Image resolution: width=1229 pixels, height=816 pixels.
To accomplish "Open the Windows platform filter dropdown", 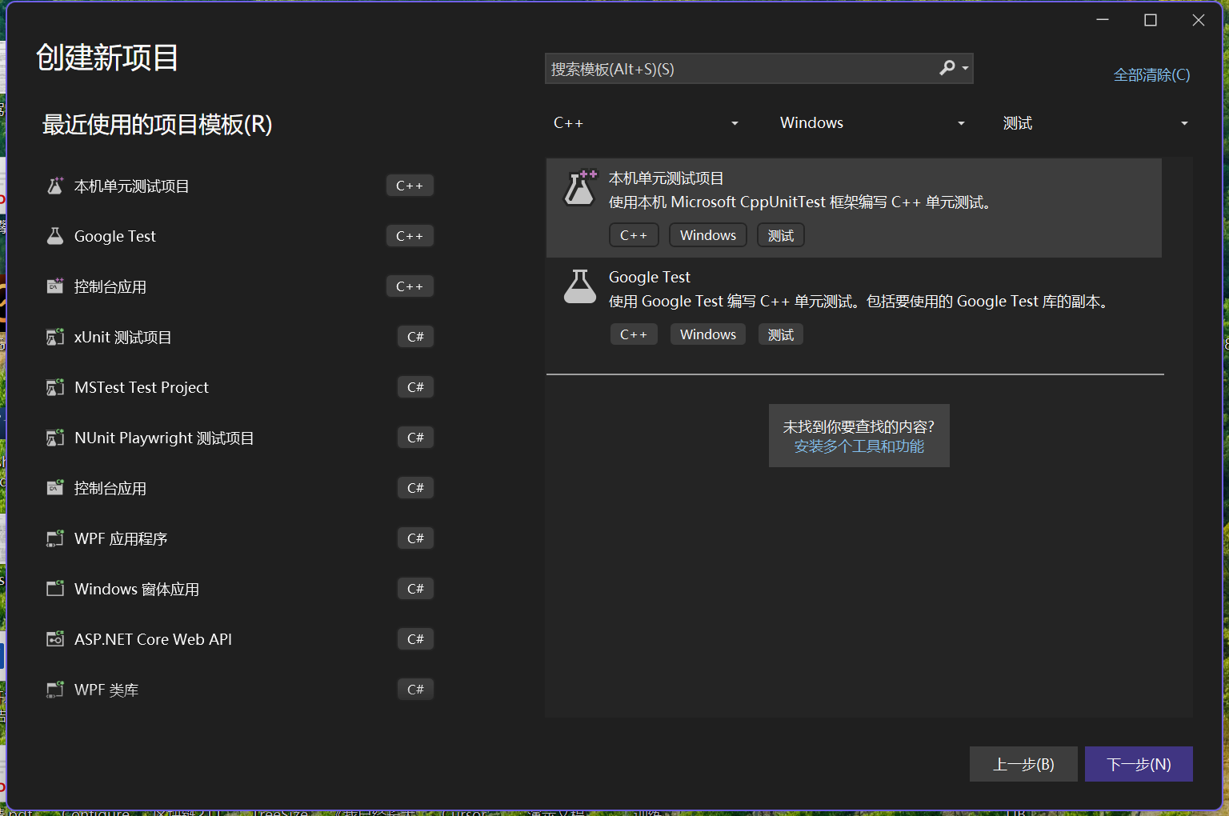I will 872,123.
